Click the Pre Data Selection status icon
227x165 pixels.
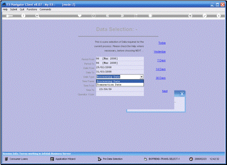[99, 159]
